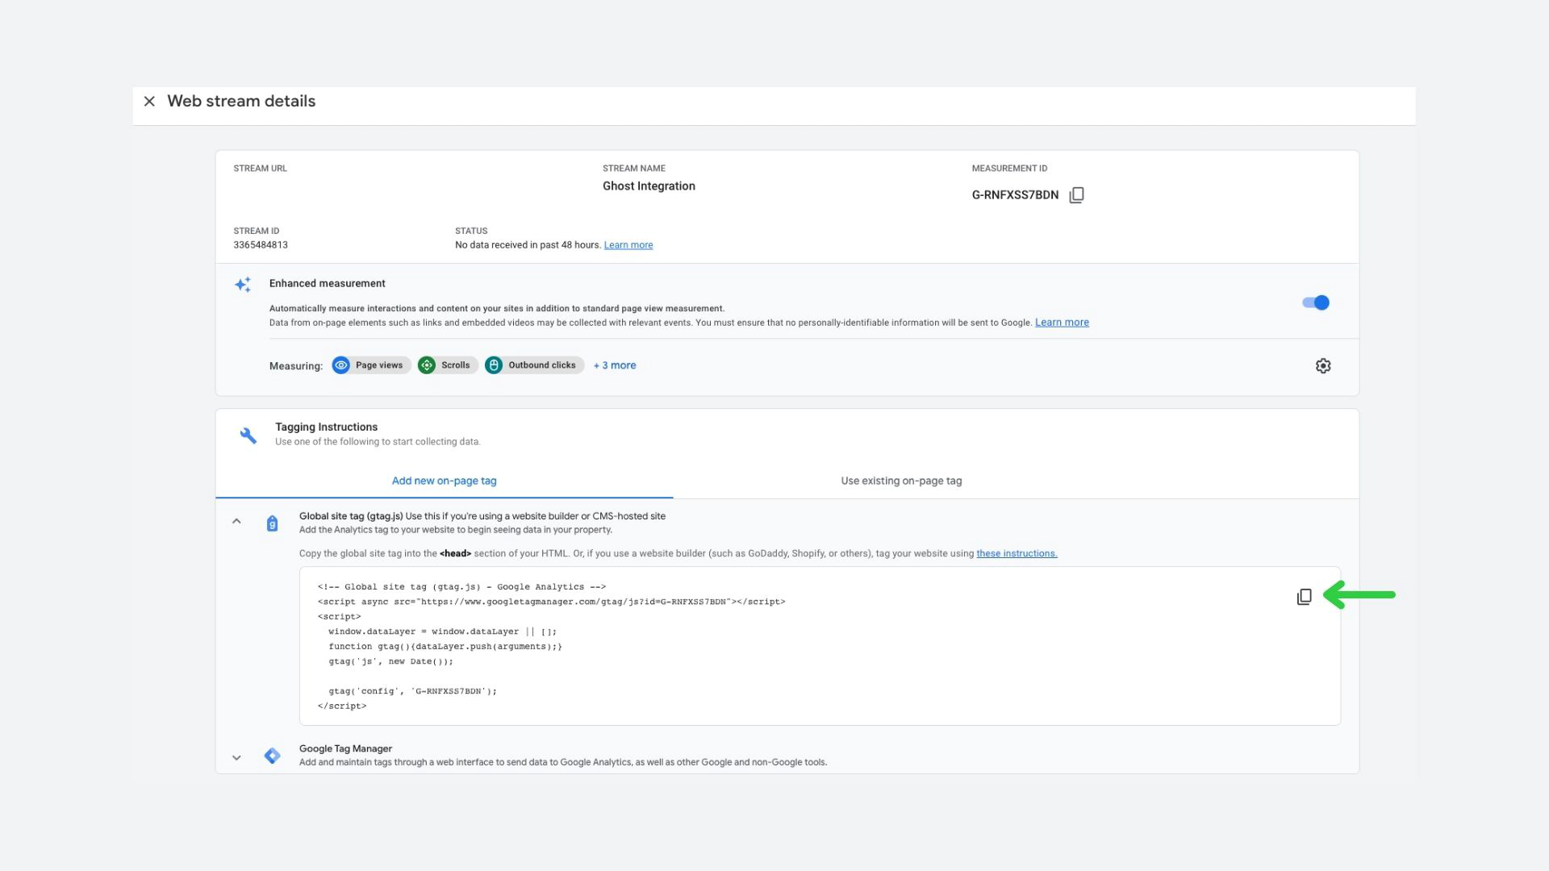Copy the global site tag code

(1304, 597)
